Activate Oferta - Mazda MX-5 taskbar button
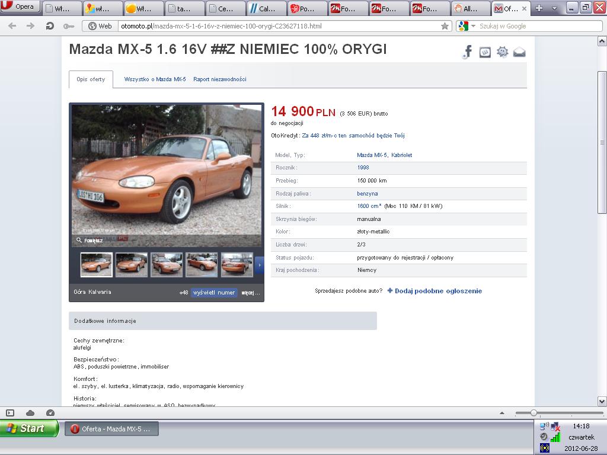 tap(111, 429)
